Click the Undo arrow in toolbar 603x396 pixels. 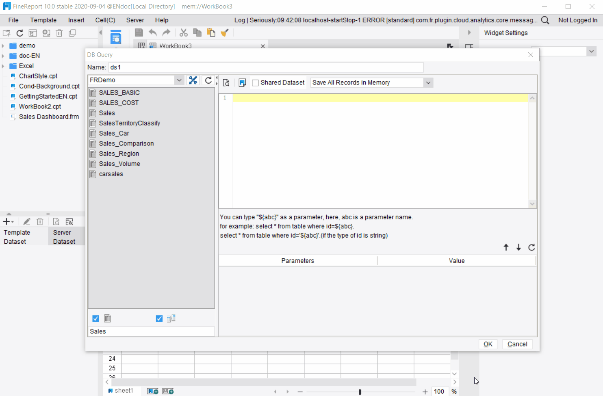153,33
